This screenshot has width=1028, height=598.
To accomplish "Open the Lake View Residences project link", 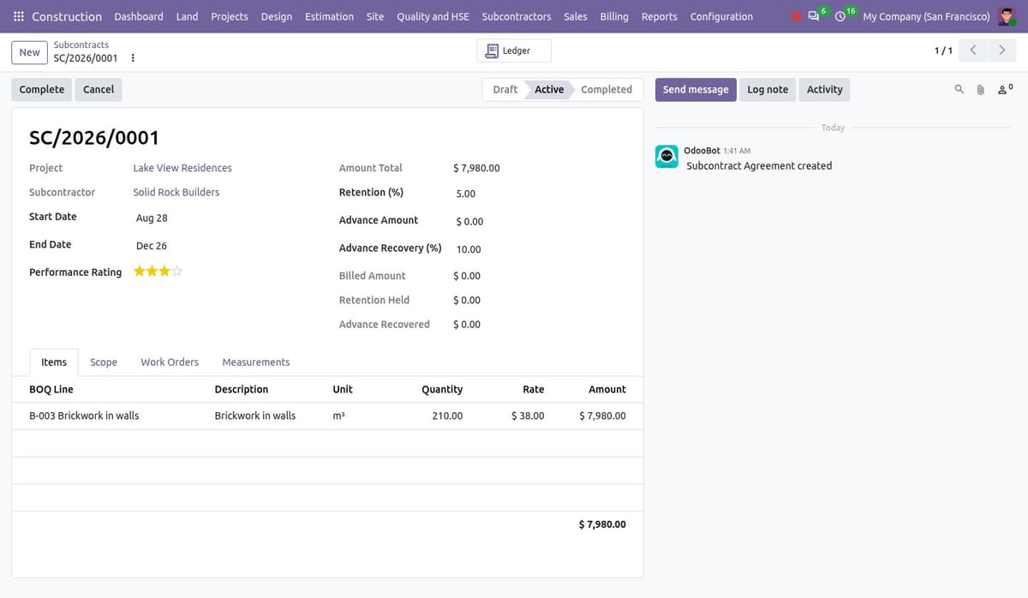I will tap(182, 168).
